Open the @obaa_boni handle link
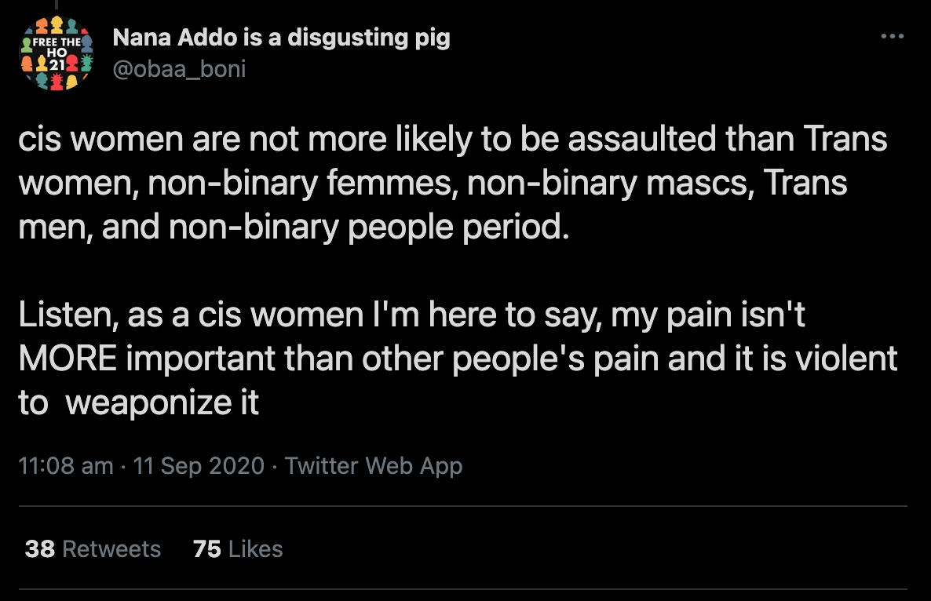Screen dimensions: 931x601 180,69
